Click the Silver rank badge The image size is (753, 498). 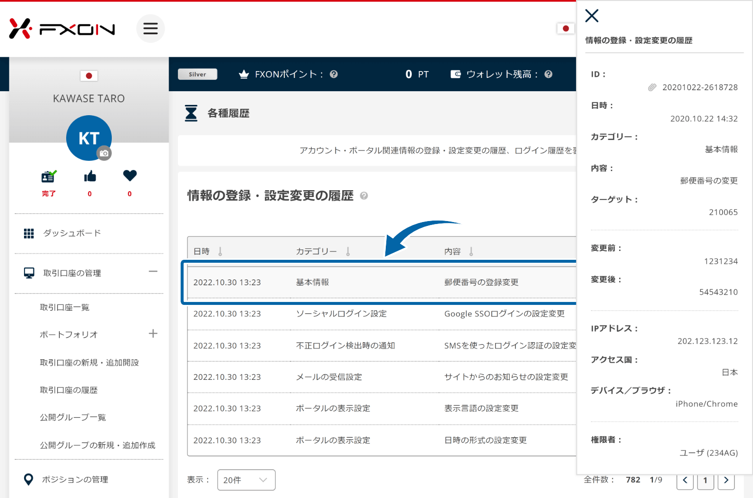pyautogui.click(x=198, y=74)
